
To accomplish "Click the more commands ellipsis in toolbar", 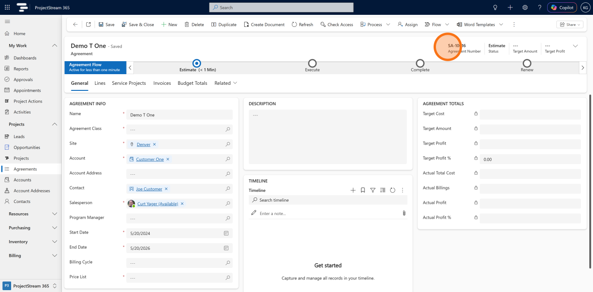I will point(514,25).
